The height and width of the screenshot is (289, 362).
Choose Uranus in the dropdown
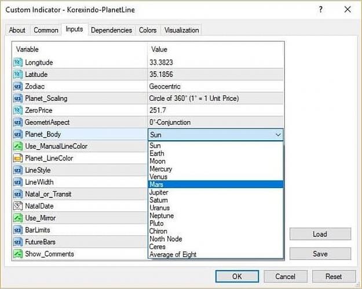point(215,208)
